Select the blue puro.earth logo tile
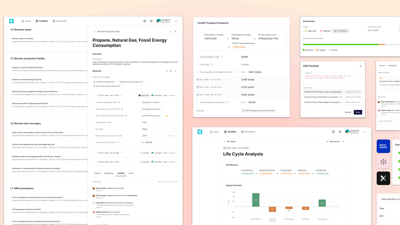The height and width of the screenshot is (225, 400). coord(383,146)
